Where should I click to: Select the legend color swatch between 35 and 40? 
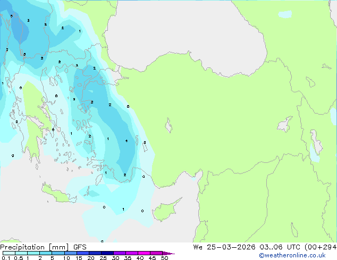click(x=131, y=253)
